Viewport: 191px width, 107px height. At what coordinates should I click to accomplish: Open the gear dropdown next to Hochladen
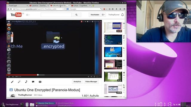pyautogui.click(x=103, y=15)
